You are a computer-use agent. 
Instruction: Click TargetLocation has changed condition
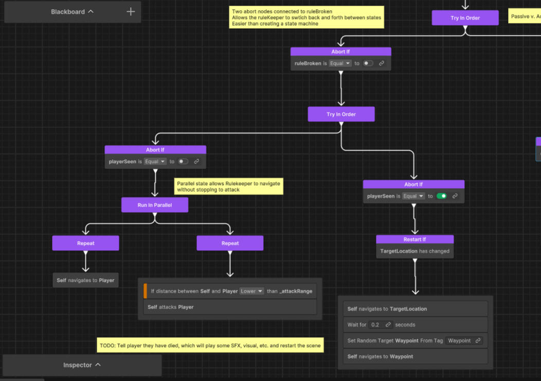(414, 251)
